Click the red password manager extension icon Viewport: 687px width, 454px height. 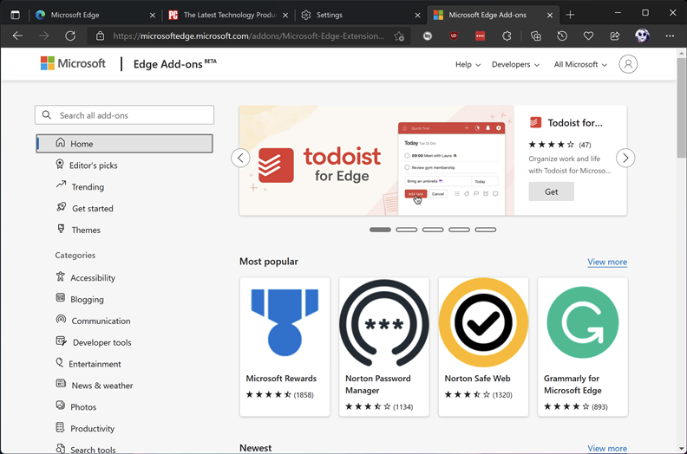(x=481, y=36)
